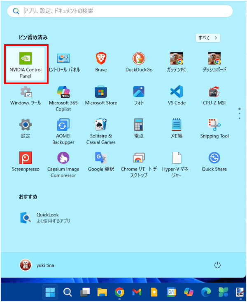247x302 pixels.
Task: Open Windows ツール pinned item
Action: (26, 96)
